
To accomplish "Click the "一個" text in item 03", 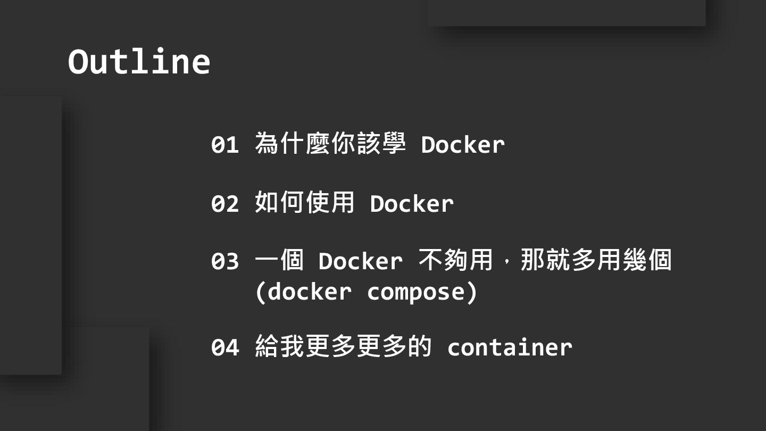I will pos(279,261).
